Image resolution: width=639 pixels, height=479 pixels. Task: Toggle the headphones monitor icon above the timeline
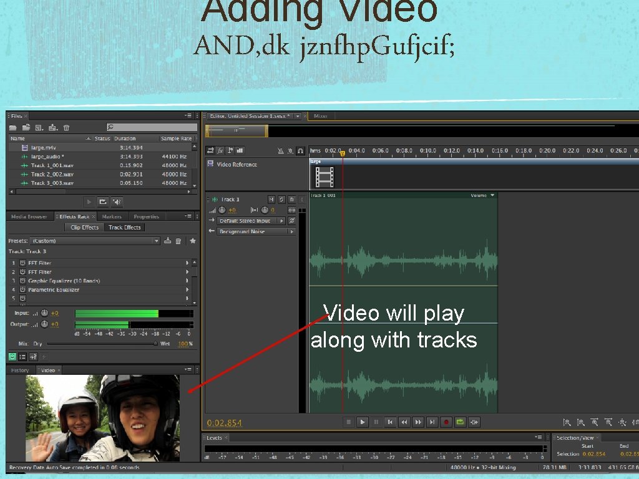pyautogui.click(x=300, y=151)
